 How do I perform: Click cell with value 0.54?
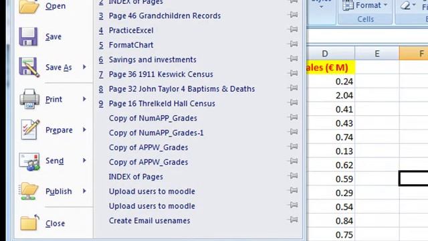point(330,207)
